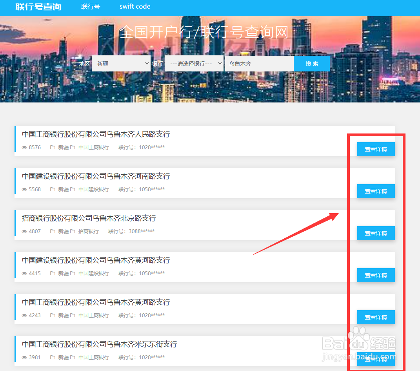Click the eye icon beside 5568 views
This screenshot has height=371, width=420.
(24, 190)
